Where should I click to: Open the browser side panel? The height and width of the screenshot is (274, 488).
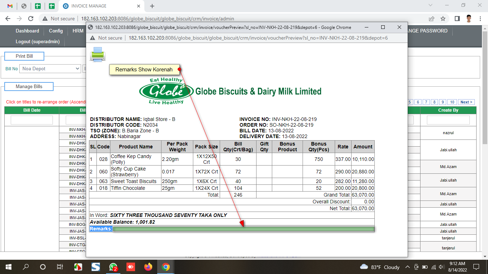(x=457, y=19)
